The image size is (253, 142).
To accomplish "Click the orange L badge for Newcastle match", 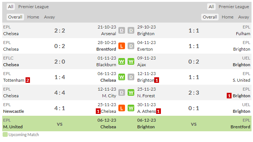I will click(x=122, y=108).
